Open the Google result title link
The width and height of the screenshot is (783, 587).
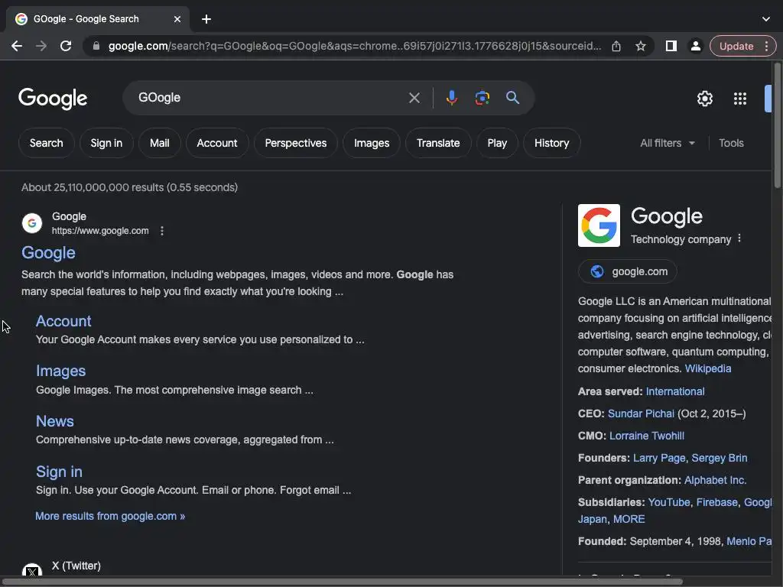coord(48,252)
